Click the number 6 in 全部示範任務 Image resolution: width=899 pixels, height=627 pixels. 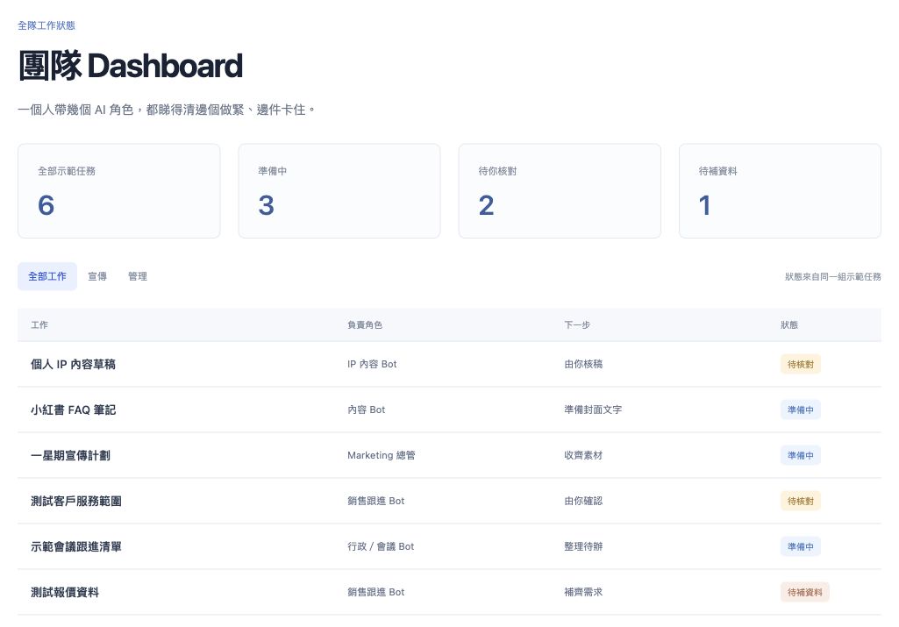(46, 205)
